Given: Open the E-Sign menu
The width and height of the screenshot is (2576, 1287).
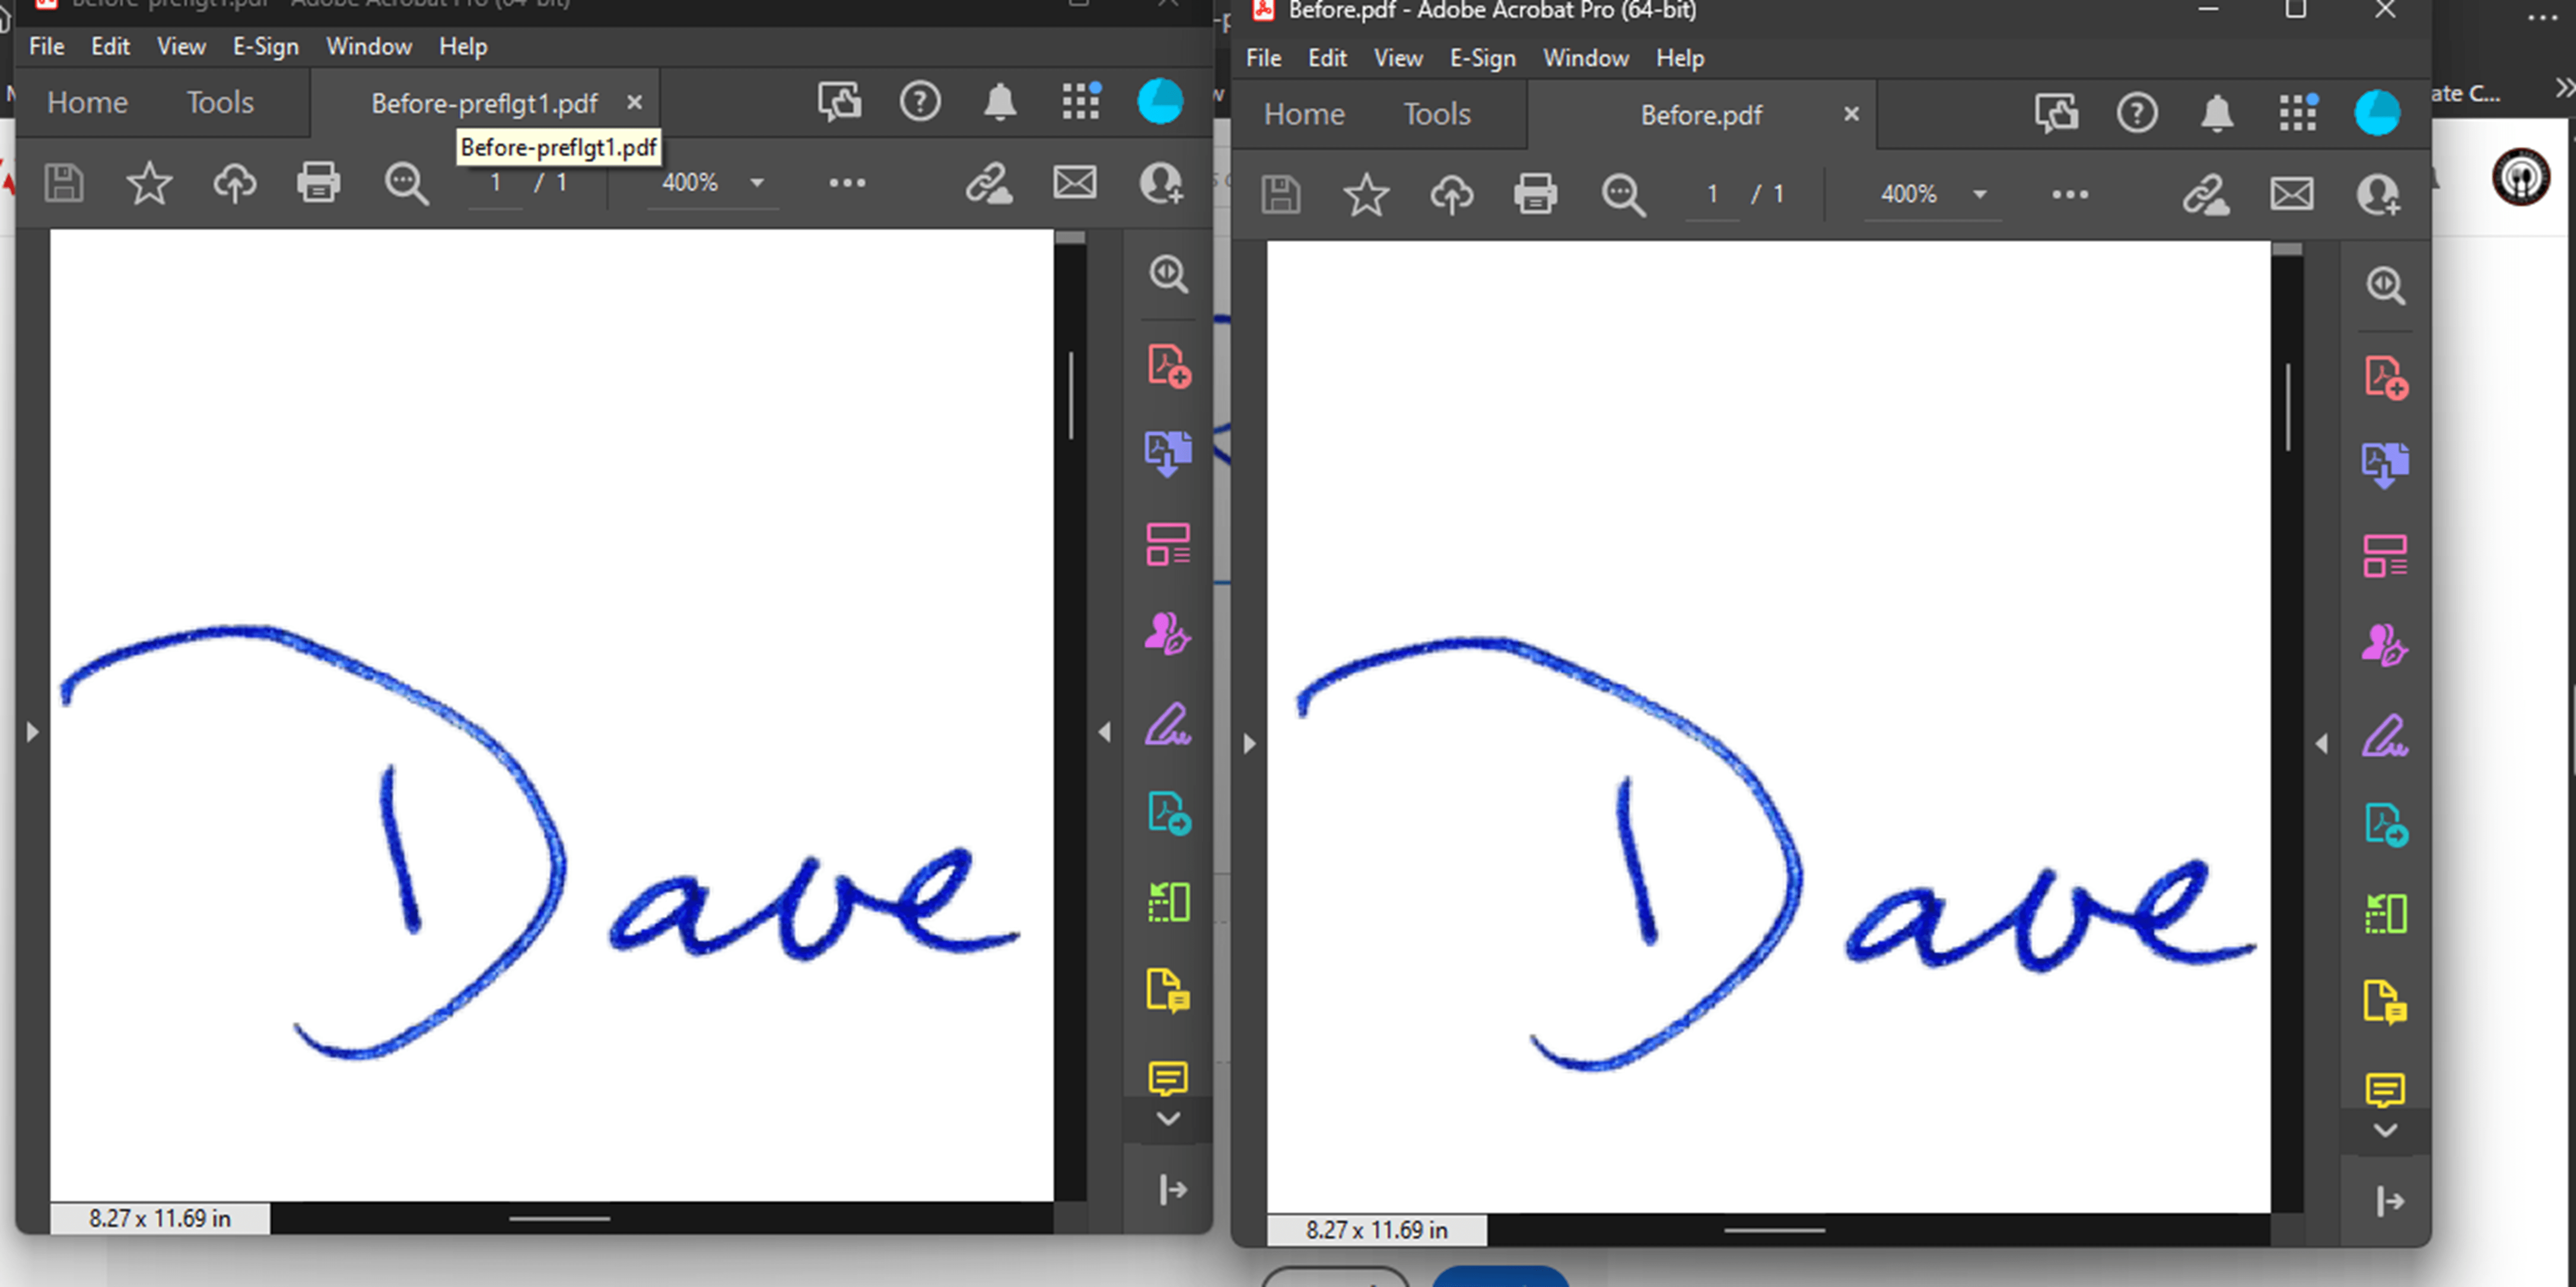Looking at the screenshot, I should click(1482, 58).
